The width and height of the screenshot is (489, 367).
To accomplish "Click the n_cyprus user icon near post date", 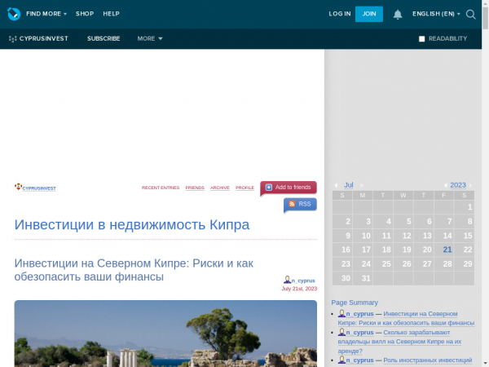I will (287, 280).
